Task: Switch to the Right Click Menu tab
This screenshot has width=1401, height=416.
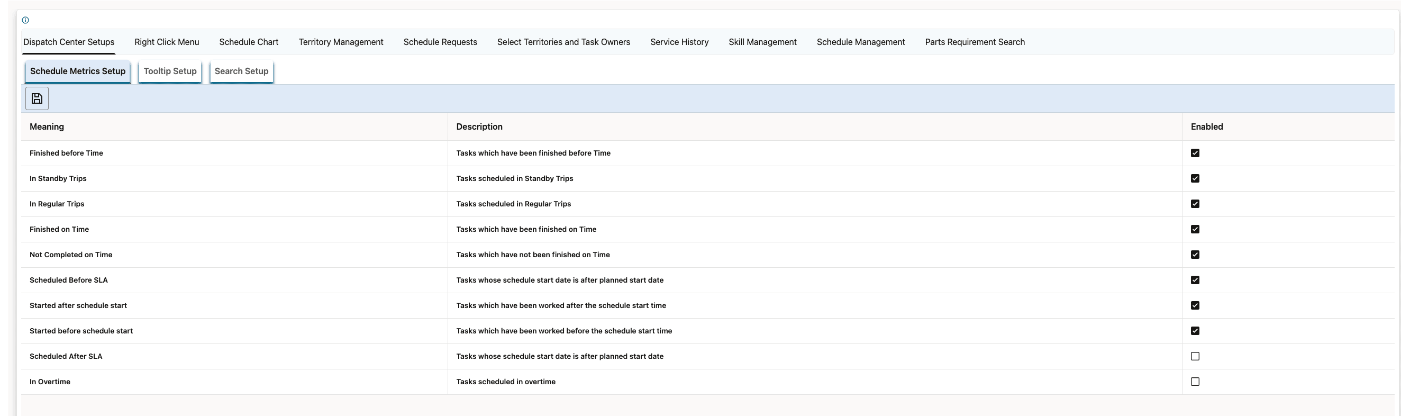Action: pyautogui.click(x=167, y=42)
